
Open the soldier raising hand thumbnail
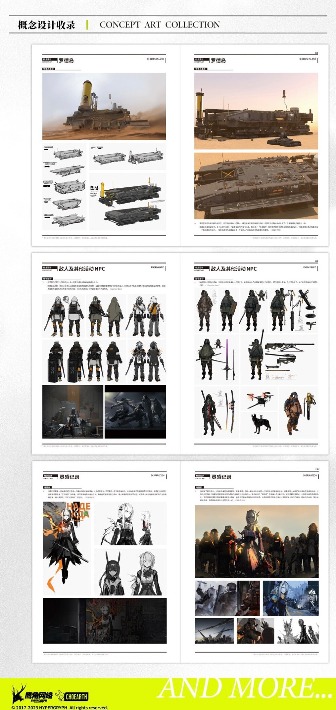255,631
